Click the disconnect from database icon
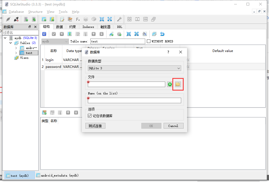 tap(16, 19)
